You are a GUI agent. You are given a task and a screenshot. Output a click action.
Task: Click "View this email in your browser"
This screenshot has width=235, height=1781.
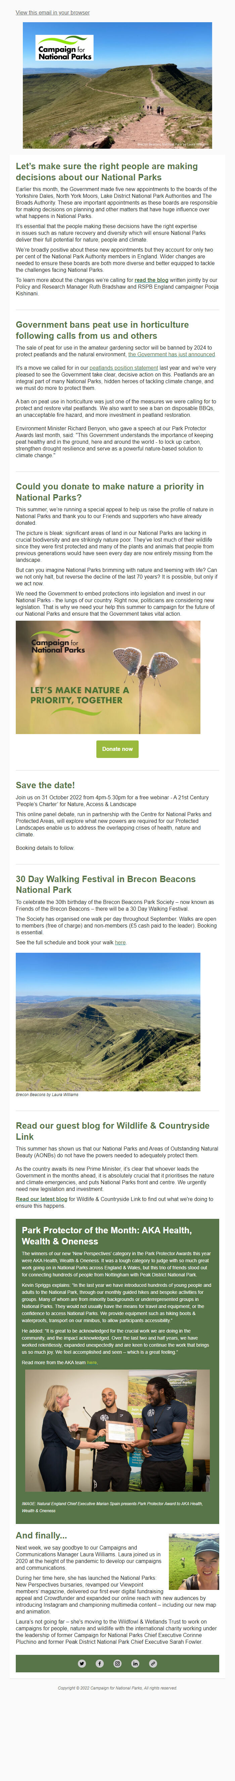tap(52, 12)
